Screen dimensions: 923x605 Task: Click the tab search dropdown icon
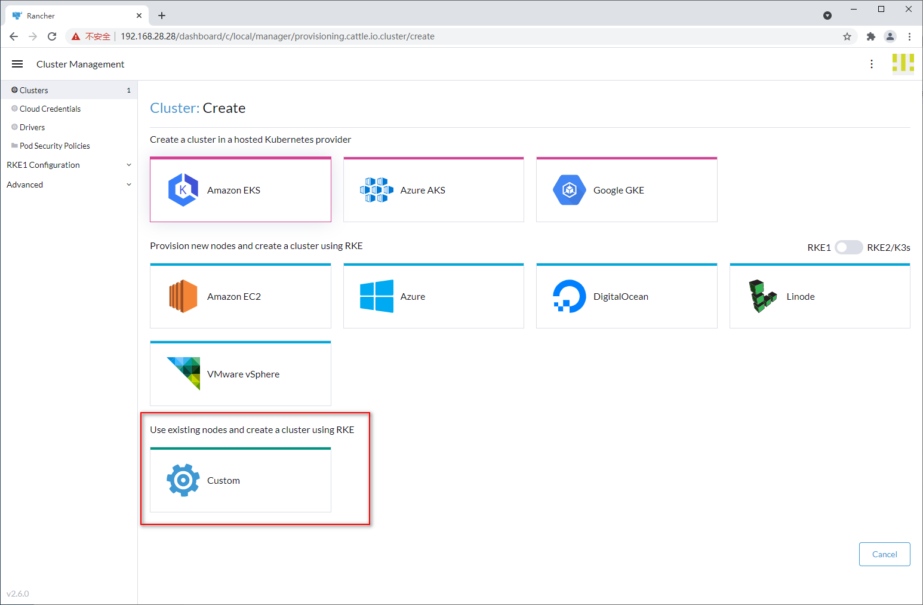coord(827,16)
